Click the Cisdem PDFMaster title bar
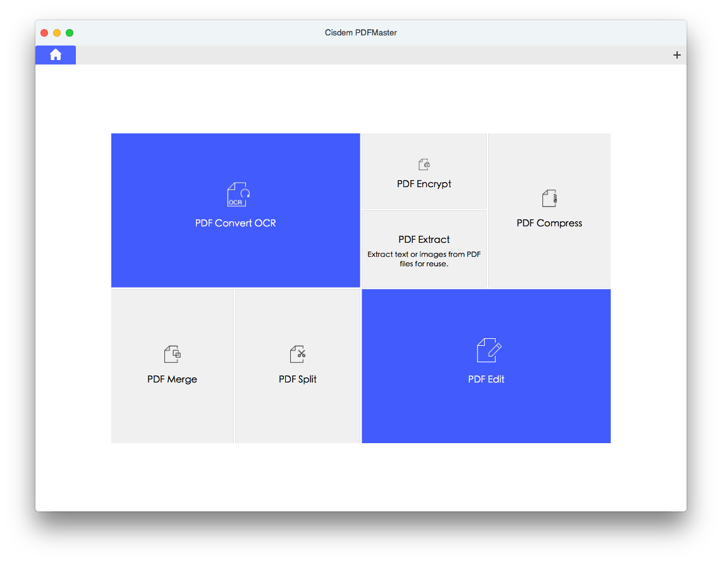Viewport: 722px width, 562px height. click(x=360, y=32)
